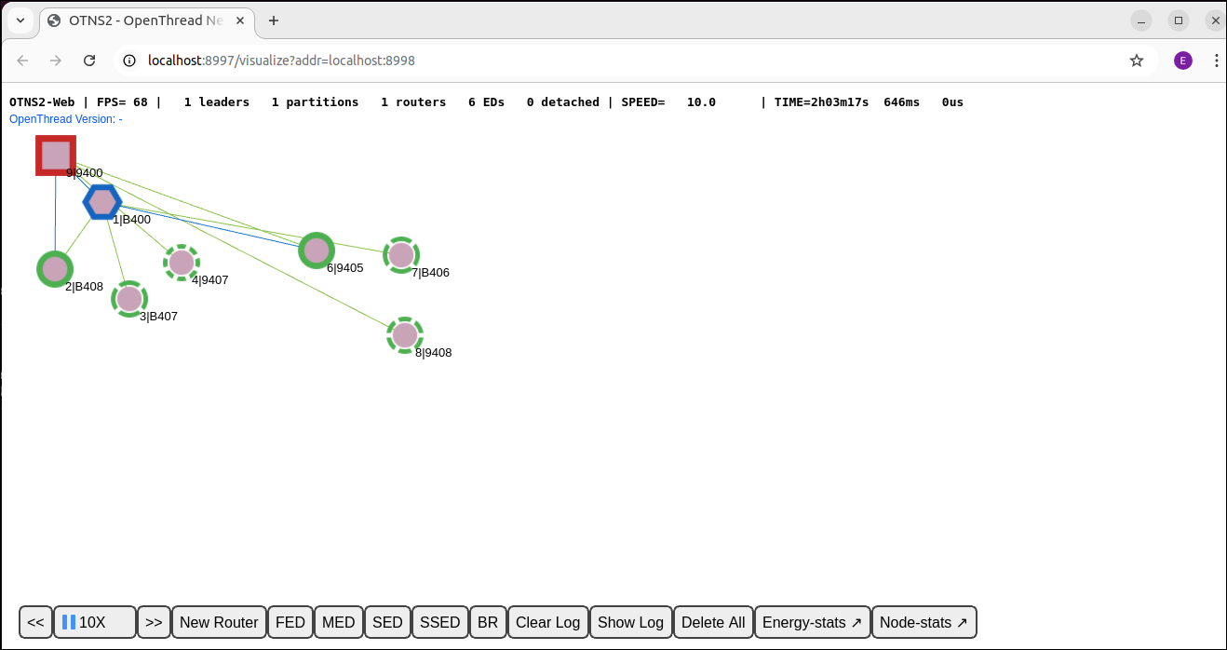Image resolution: width=1227 pixels, height=650 pixels.
Task: Click dashed node 8|9408
Action: point(405,335)
